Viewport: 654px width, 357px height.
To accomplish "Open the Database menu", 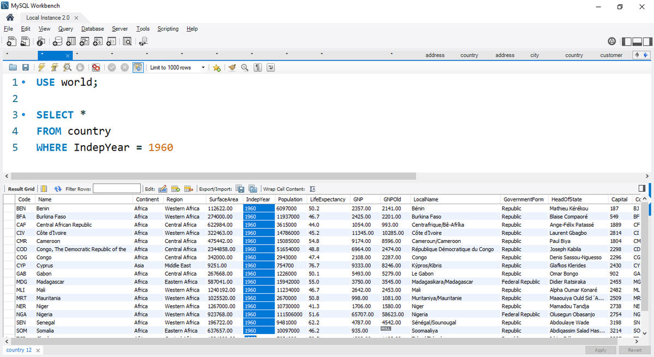I will (x=93, y=29).
